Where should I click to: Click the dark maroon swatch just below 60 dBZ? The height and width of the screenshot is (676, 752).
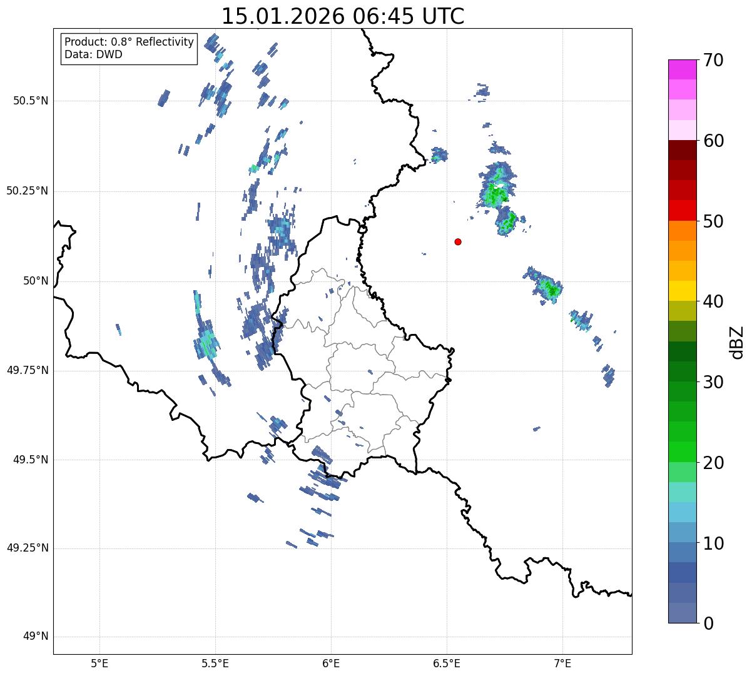point(682,150)
